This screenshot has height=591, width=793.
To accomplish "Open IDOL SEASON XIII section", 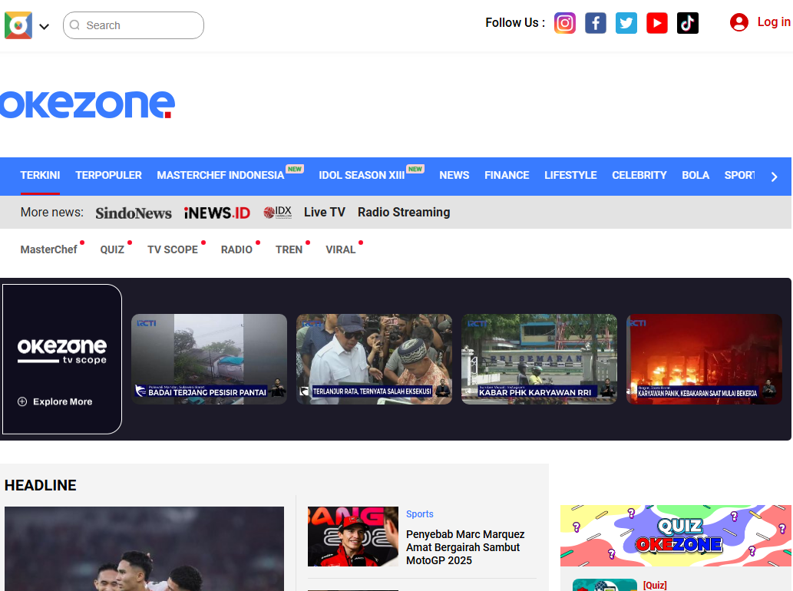I will click(362, 176).
